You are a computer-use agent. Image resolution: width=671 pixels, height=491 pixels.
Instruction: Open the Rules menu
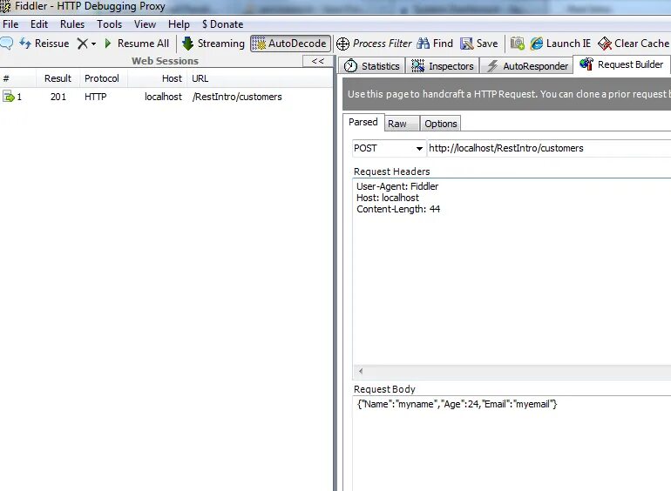click(x=72, y=24)
